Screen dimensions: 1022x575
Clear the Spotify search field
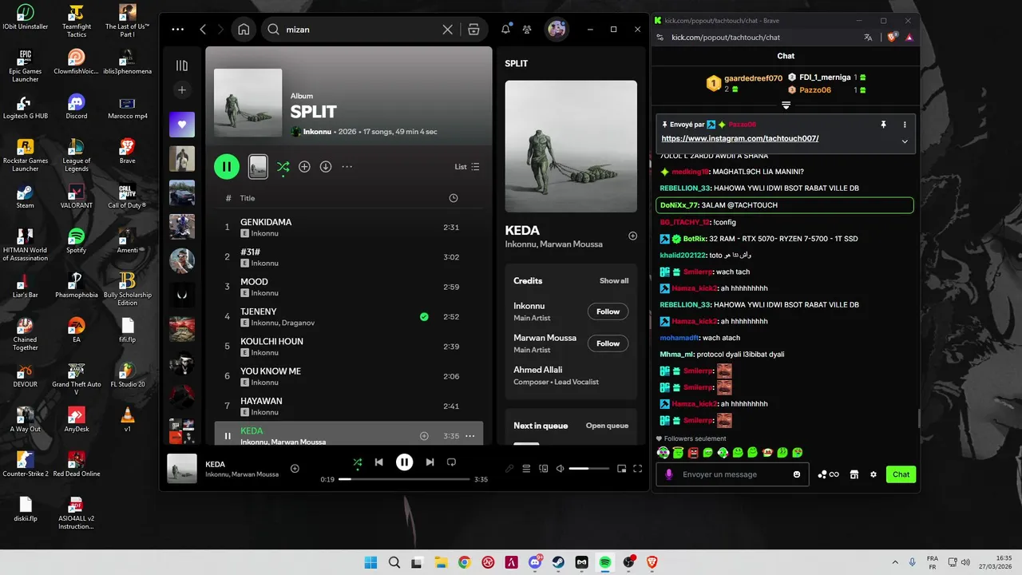click(x=447, y=30)
